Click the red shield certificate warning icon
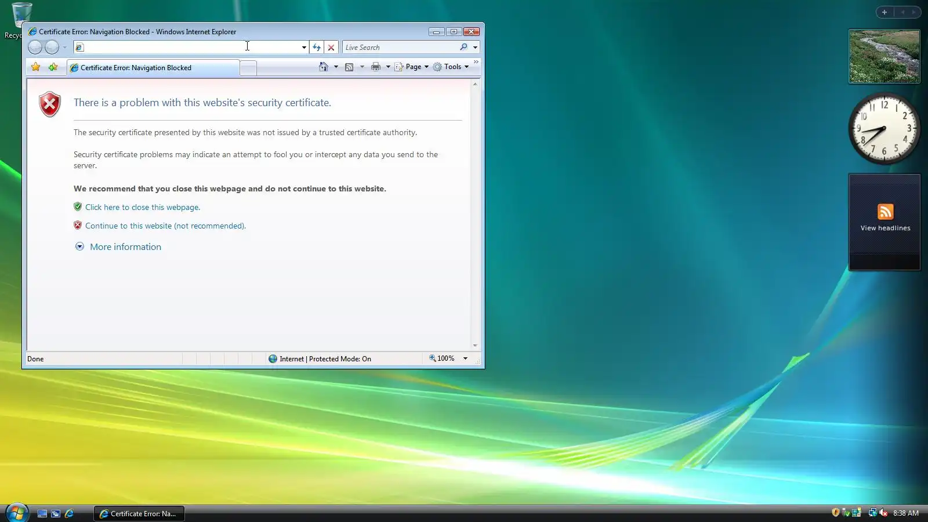The image size is (928, 522). point(50,104)
